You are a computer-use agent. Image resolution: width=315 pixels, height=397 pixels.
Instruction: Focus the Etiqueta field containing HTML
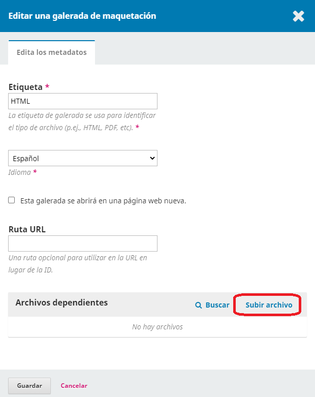83,101
